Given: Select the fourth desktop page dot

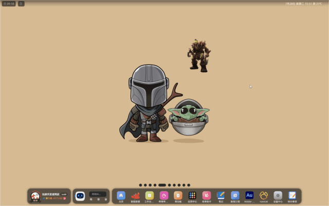Looking at the screenshot, I should 155,185.
